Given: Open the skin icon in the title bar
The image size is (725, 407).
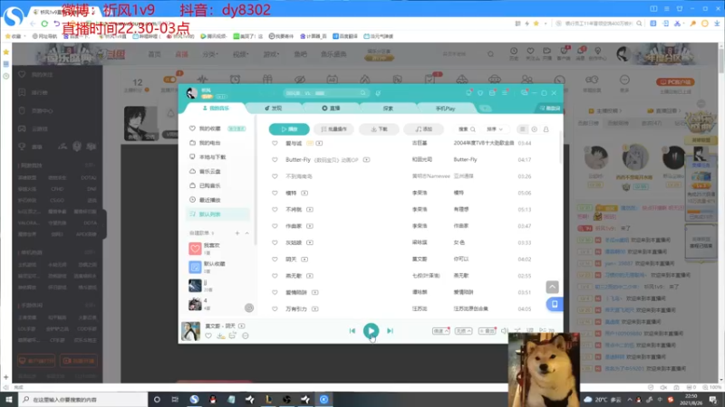Looking at the screenshot, I should [x=480, y=93].
